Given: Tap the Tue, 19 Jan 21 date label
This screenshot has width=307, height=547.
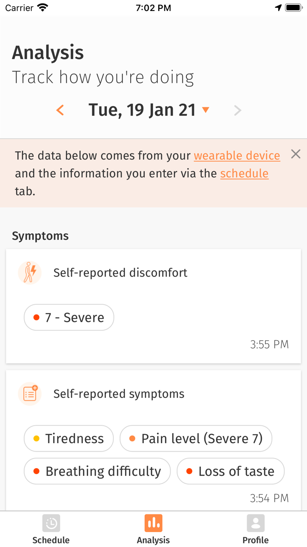Looking at the screenshot, I should pyautogui.click(x=142, y=110).
